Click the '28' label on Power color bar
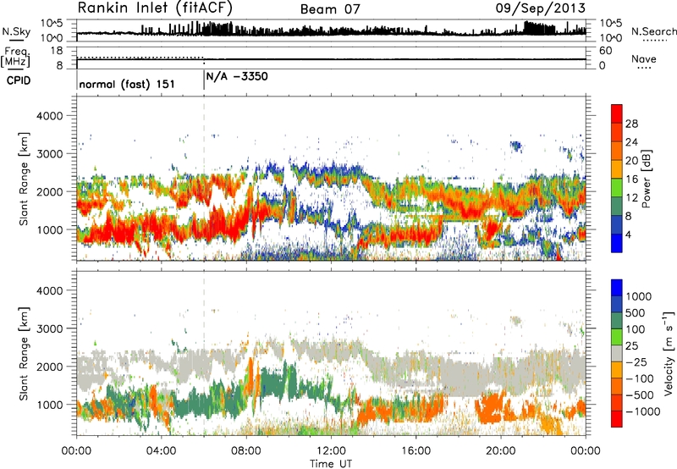 coord(631,124)
